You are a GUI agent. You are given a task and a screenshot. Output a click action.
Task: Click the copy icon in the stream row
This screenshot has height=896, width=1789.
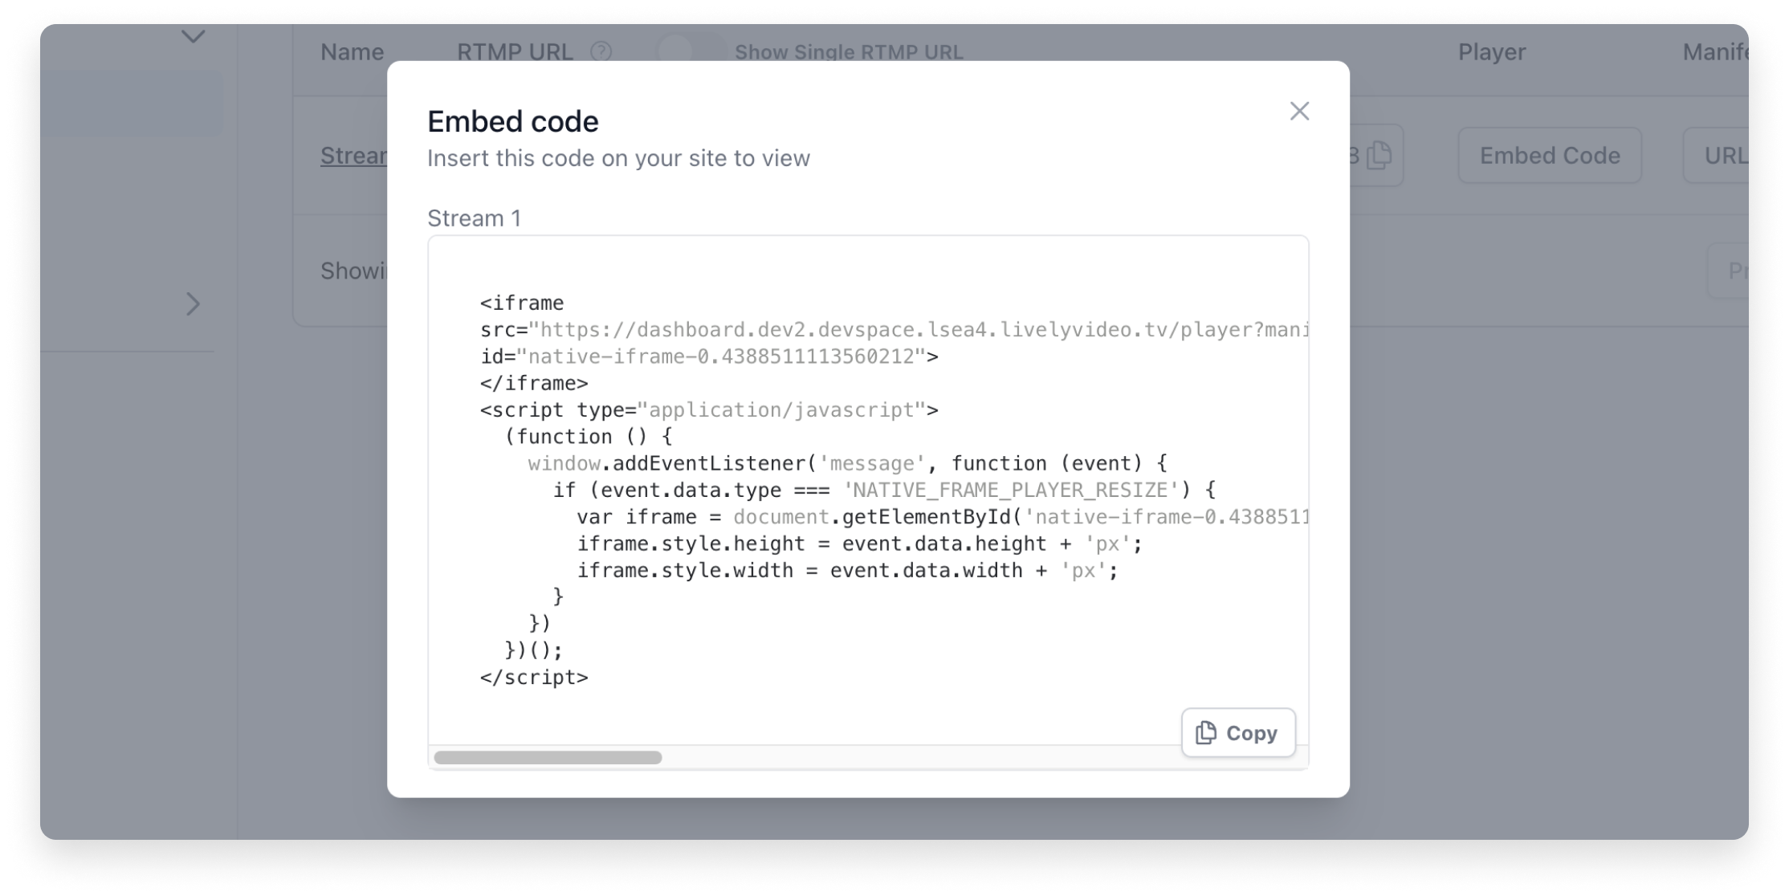pyautogui.click(x=1379, y=155)
